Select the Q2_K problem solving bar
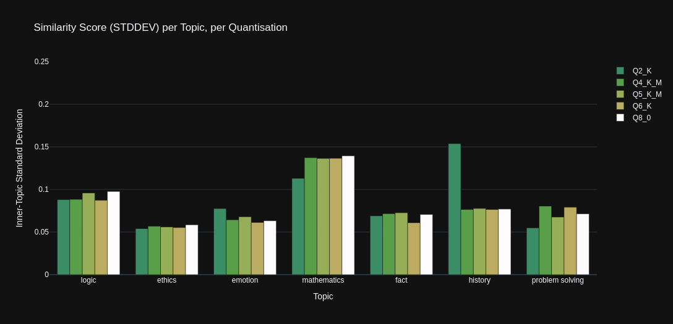673x324 pixels. [533, 251]
